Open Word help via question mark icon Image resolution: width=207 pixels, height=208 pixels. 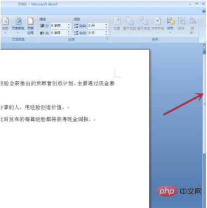tap(204, 11)
